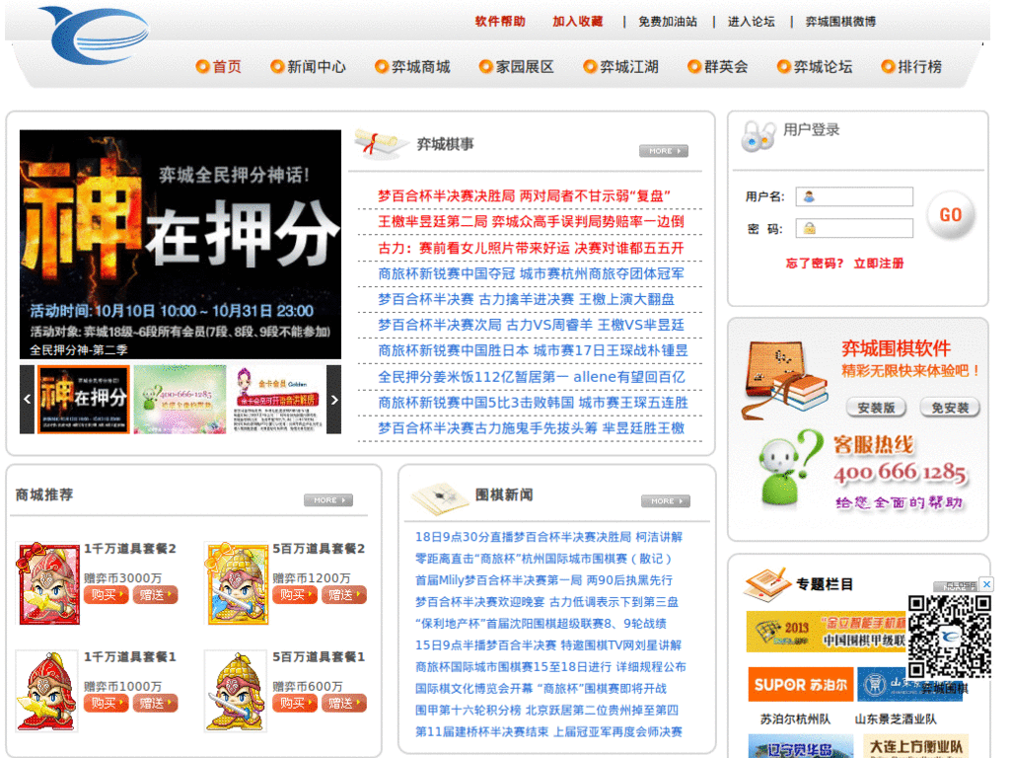Click the 5百万道具套餐2 character image
This screenshot has height=758, width=1010.
(237, 583)
